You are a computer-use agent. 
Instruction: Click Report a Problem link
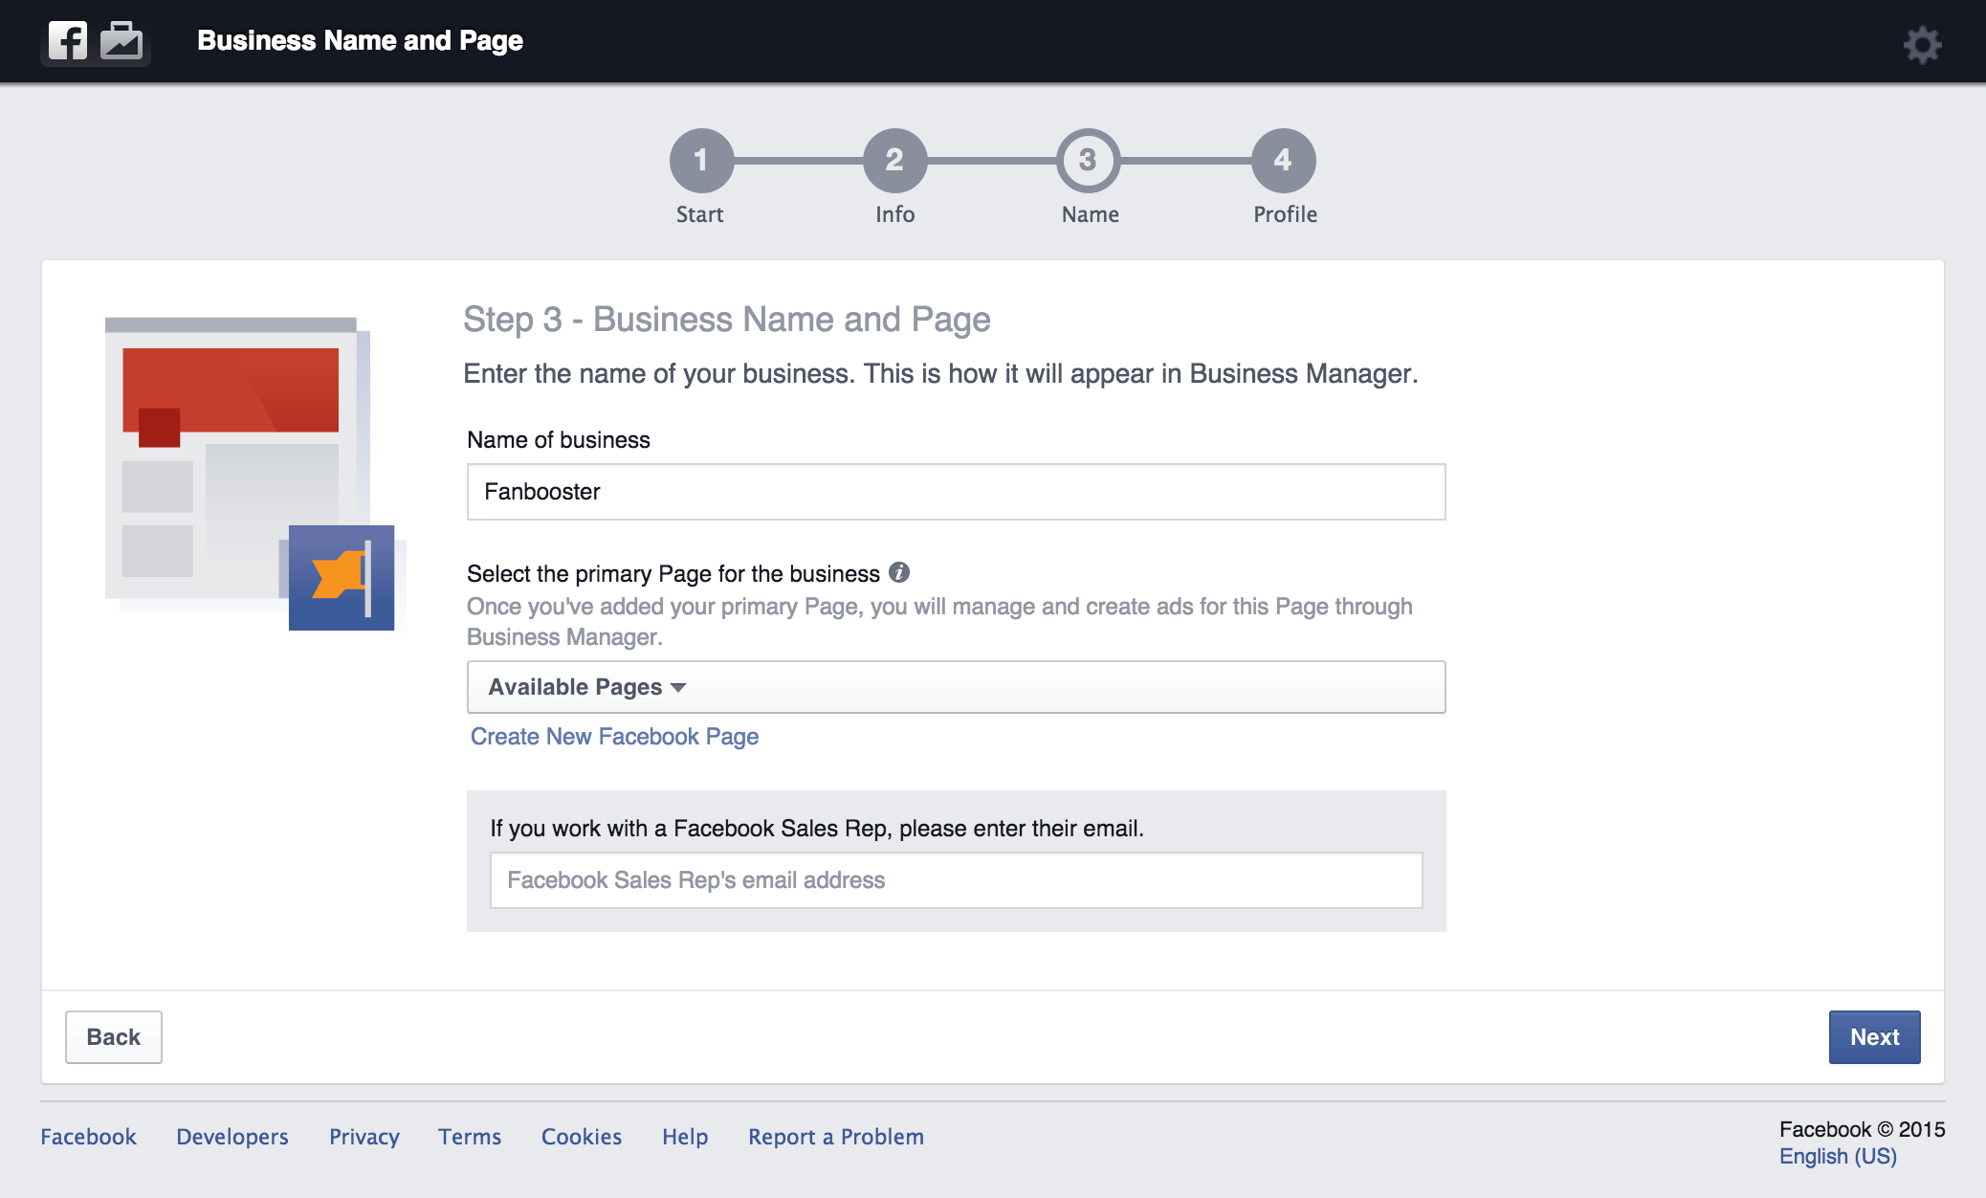coord(836,1137)
